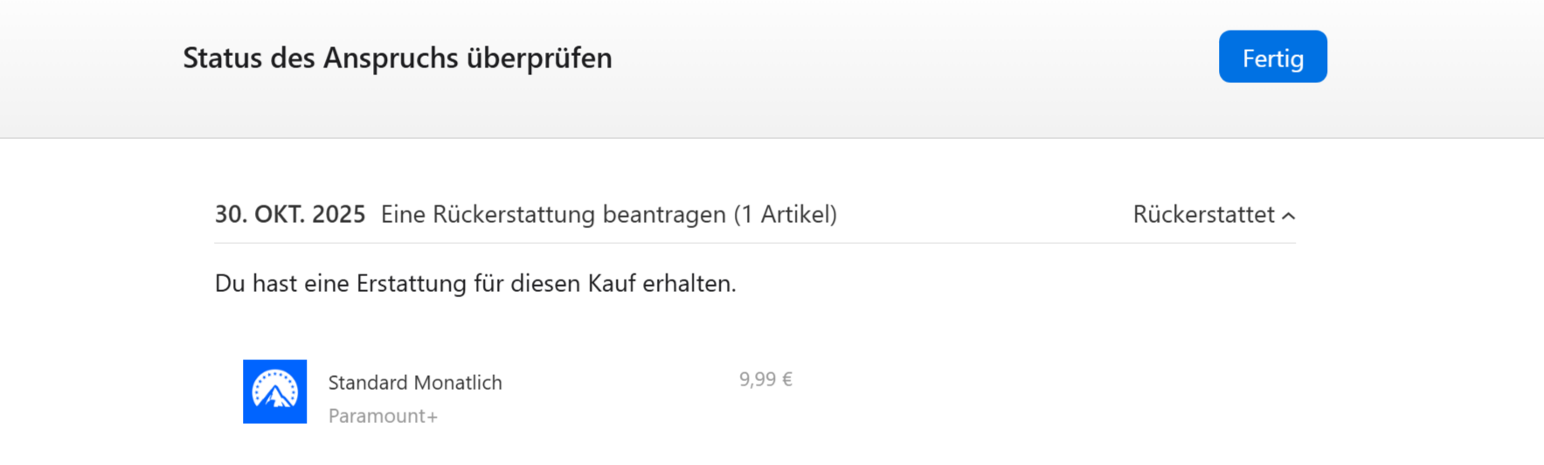
Task: Click the word 'Kauf' in the refund message
Action: pos(612,283)
